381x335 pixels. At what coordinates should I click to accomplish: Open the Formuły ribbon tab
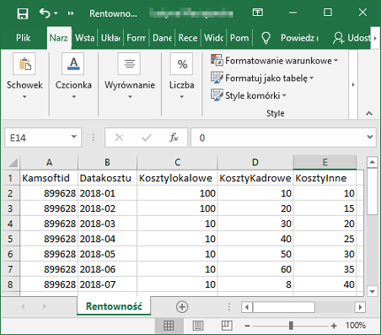(137, 38)
